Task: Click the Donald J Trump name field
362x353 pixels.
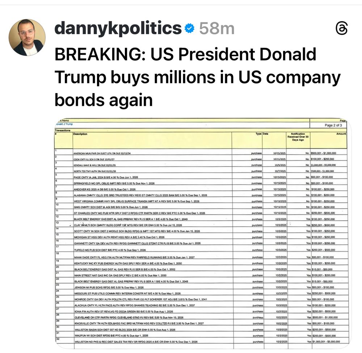Action: pos(64,124)
